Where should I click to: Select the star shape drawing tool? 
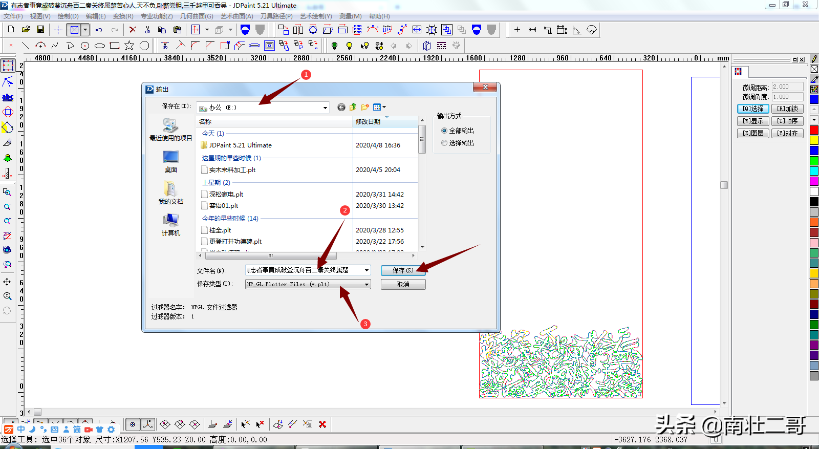[130, 46]
